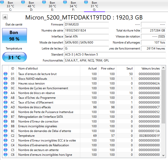Select row Taux d'Echec du Programme
Viewport: 168px width, 160px height.
(x=82, y=97)
